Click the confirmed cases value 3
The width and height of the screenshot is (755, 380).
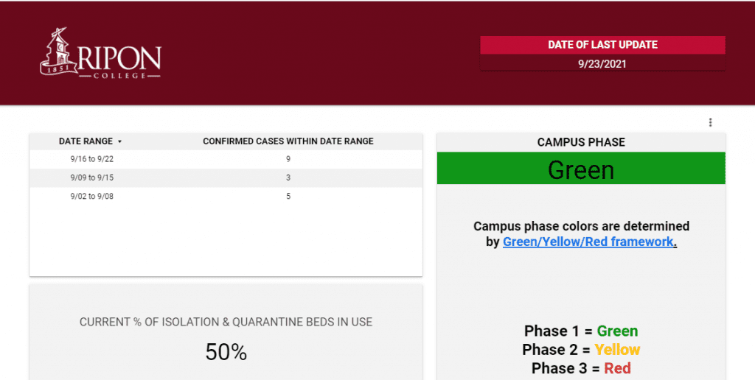coord(288,177)
